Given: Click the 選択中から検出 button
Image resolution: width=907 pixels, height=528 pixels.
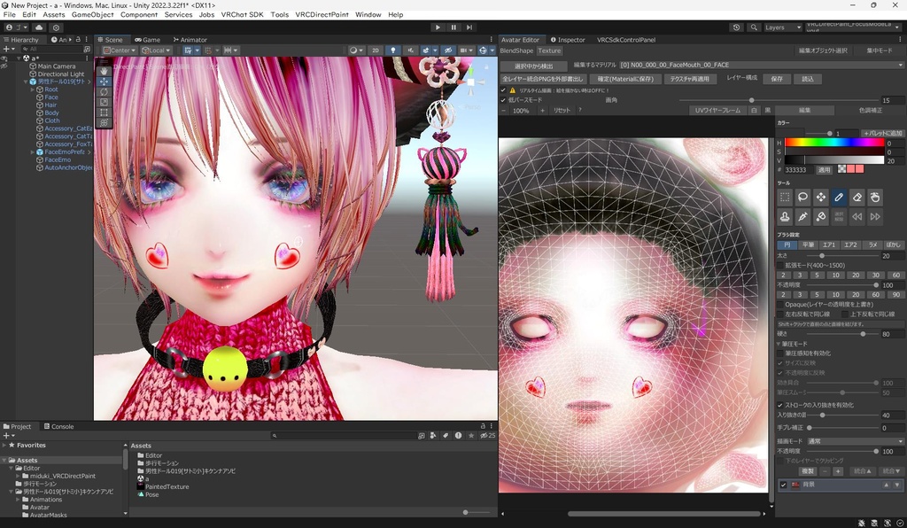Looking at the screenshot, I should (533, 66).
